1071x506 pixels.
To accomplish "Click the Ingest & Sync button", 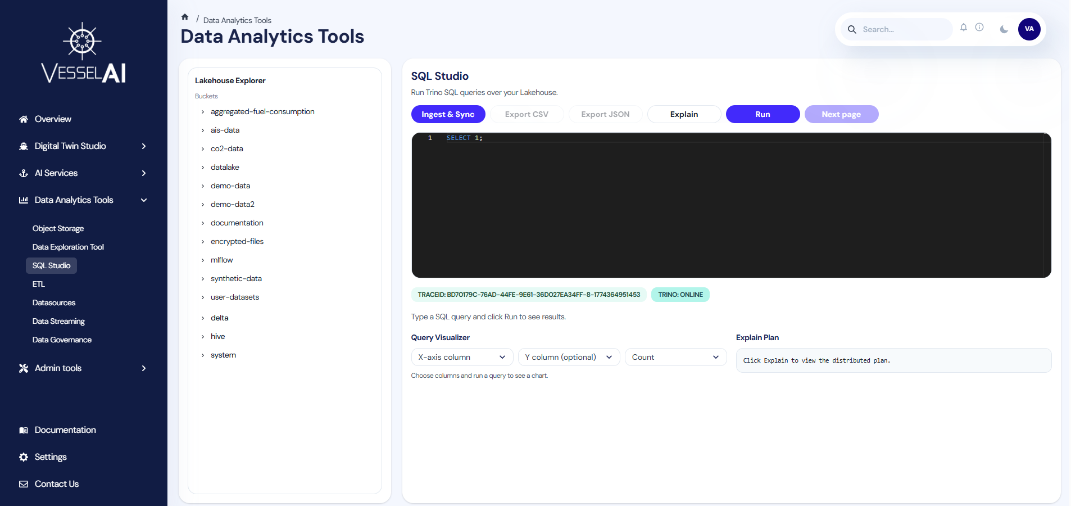I will [x=448, y=114].
